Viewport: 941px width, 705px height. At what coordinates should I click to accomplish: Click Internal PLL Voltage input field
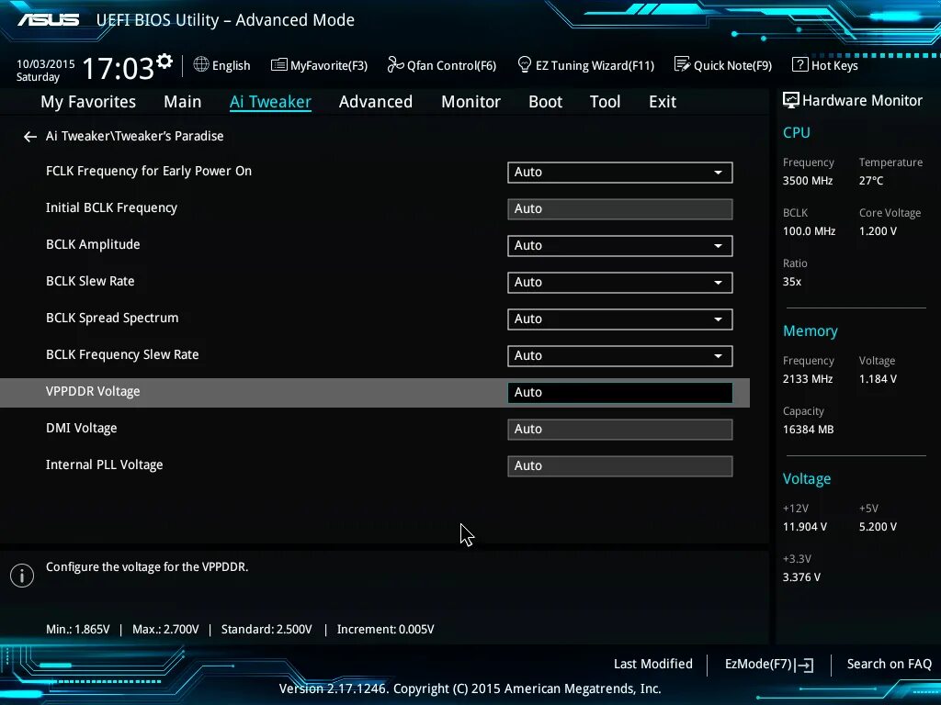[620, 465]
